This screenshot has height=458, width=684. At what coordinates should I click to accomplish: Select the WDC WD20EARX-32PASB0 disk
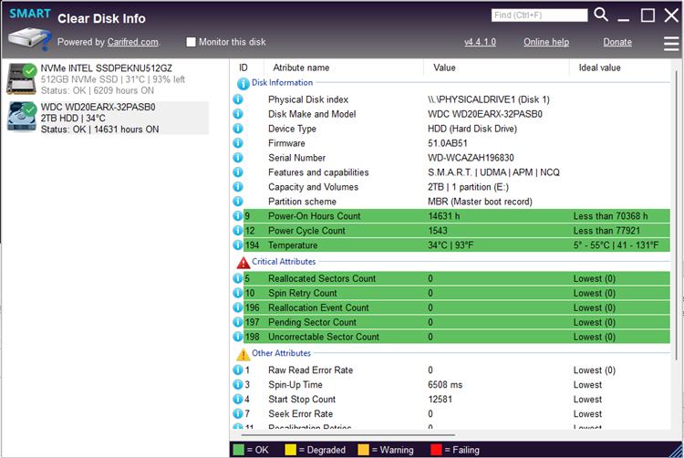click(x=107, y=118)
